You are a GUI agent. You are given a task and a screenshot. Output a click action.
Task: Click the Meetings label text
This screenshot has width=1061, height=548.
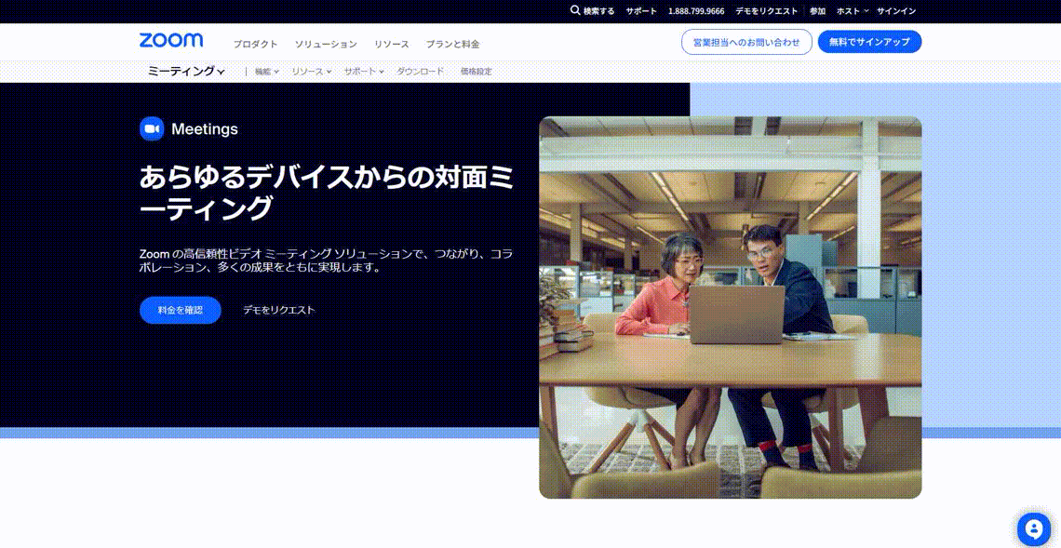click(x=205, y=128)
